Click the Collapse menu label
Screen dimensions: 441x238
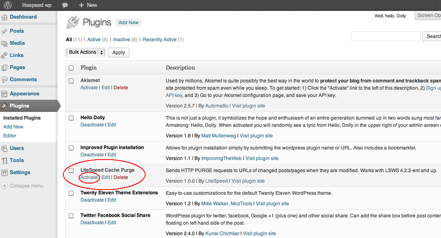(x=27, y=186)
